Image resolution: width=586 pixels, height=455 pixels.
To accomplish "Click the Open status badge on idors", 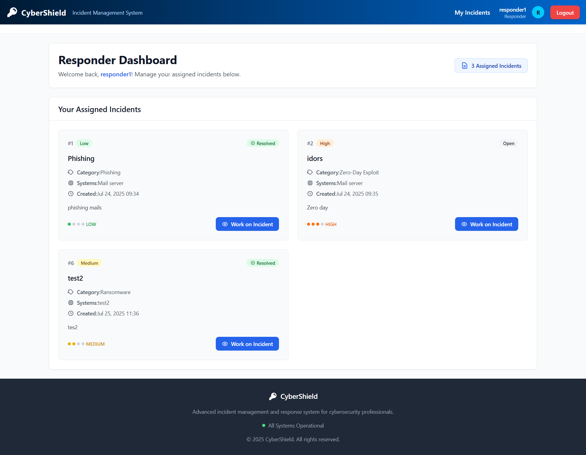I will click(x=508, y=144).
